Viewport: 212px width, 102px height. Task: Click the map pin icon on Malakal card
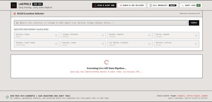56,44
